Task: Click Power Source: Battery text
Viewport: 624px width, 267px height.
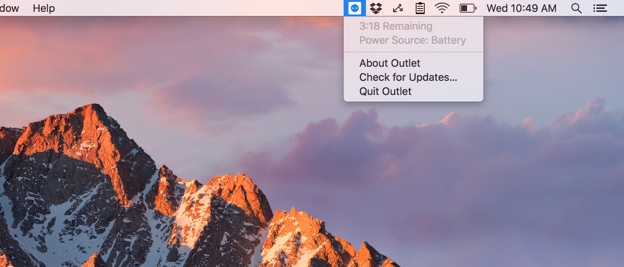Action: click(413, 40)
